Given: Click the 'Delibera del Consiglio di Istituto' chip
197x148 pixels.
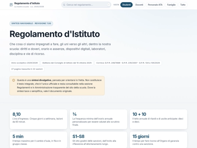Looking at the screenshot, I should pyautogui.click(x=67, y=63).
